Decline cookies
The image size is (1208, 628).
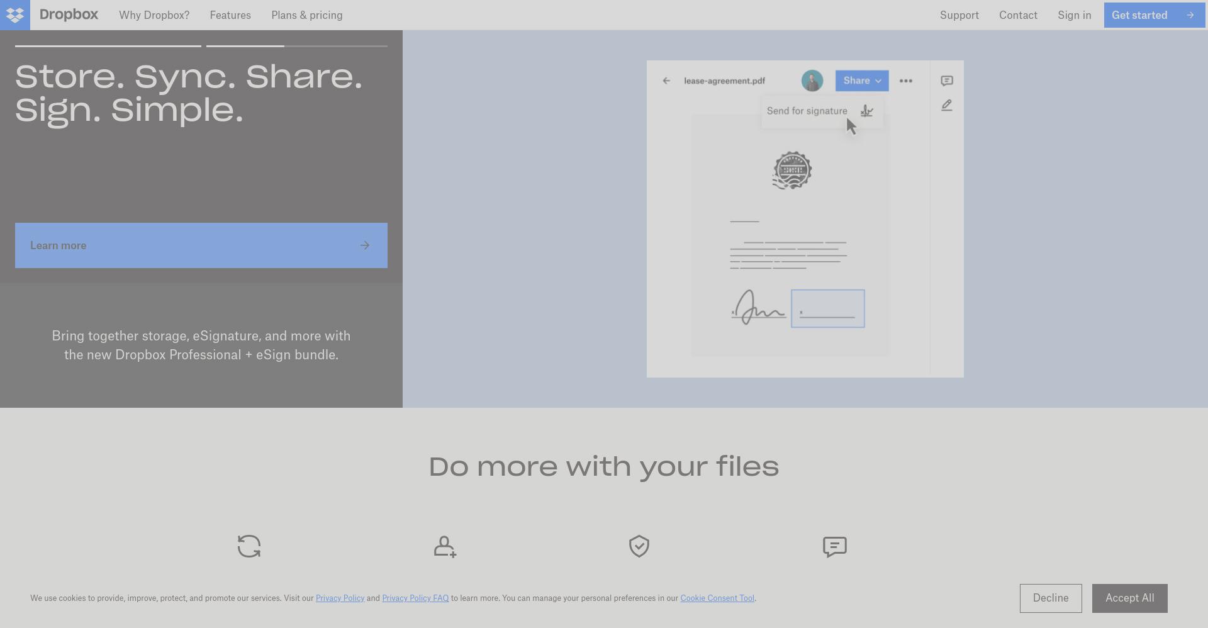[1051, 598]
